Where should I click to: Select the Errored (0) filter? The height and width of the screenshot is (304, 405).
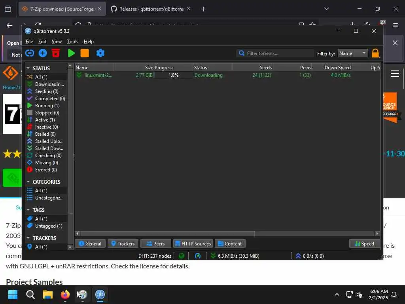[x=46, y=170]
